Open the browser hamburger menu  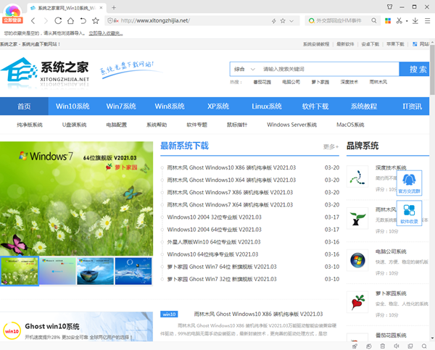click(427, 20)
